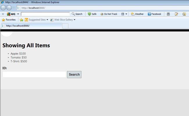The image size is (189, 116).
Task: Open the Do Not Track eye button
Action: 109,14
